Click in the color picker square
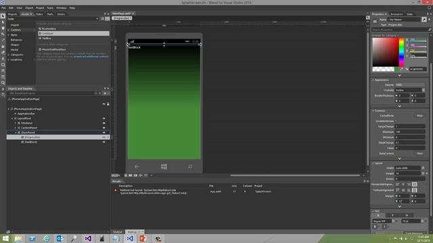The image size is (433, 243). pos(386,52)
